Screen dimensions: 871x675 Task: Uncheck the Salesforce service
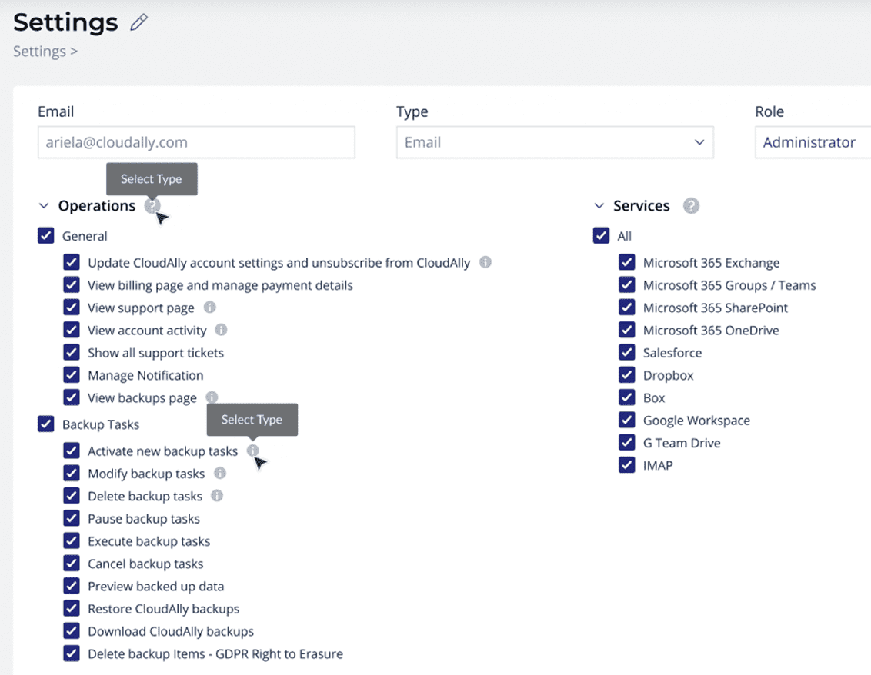tap(627, 352)
